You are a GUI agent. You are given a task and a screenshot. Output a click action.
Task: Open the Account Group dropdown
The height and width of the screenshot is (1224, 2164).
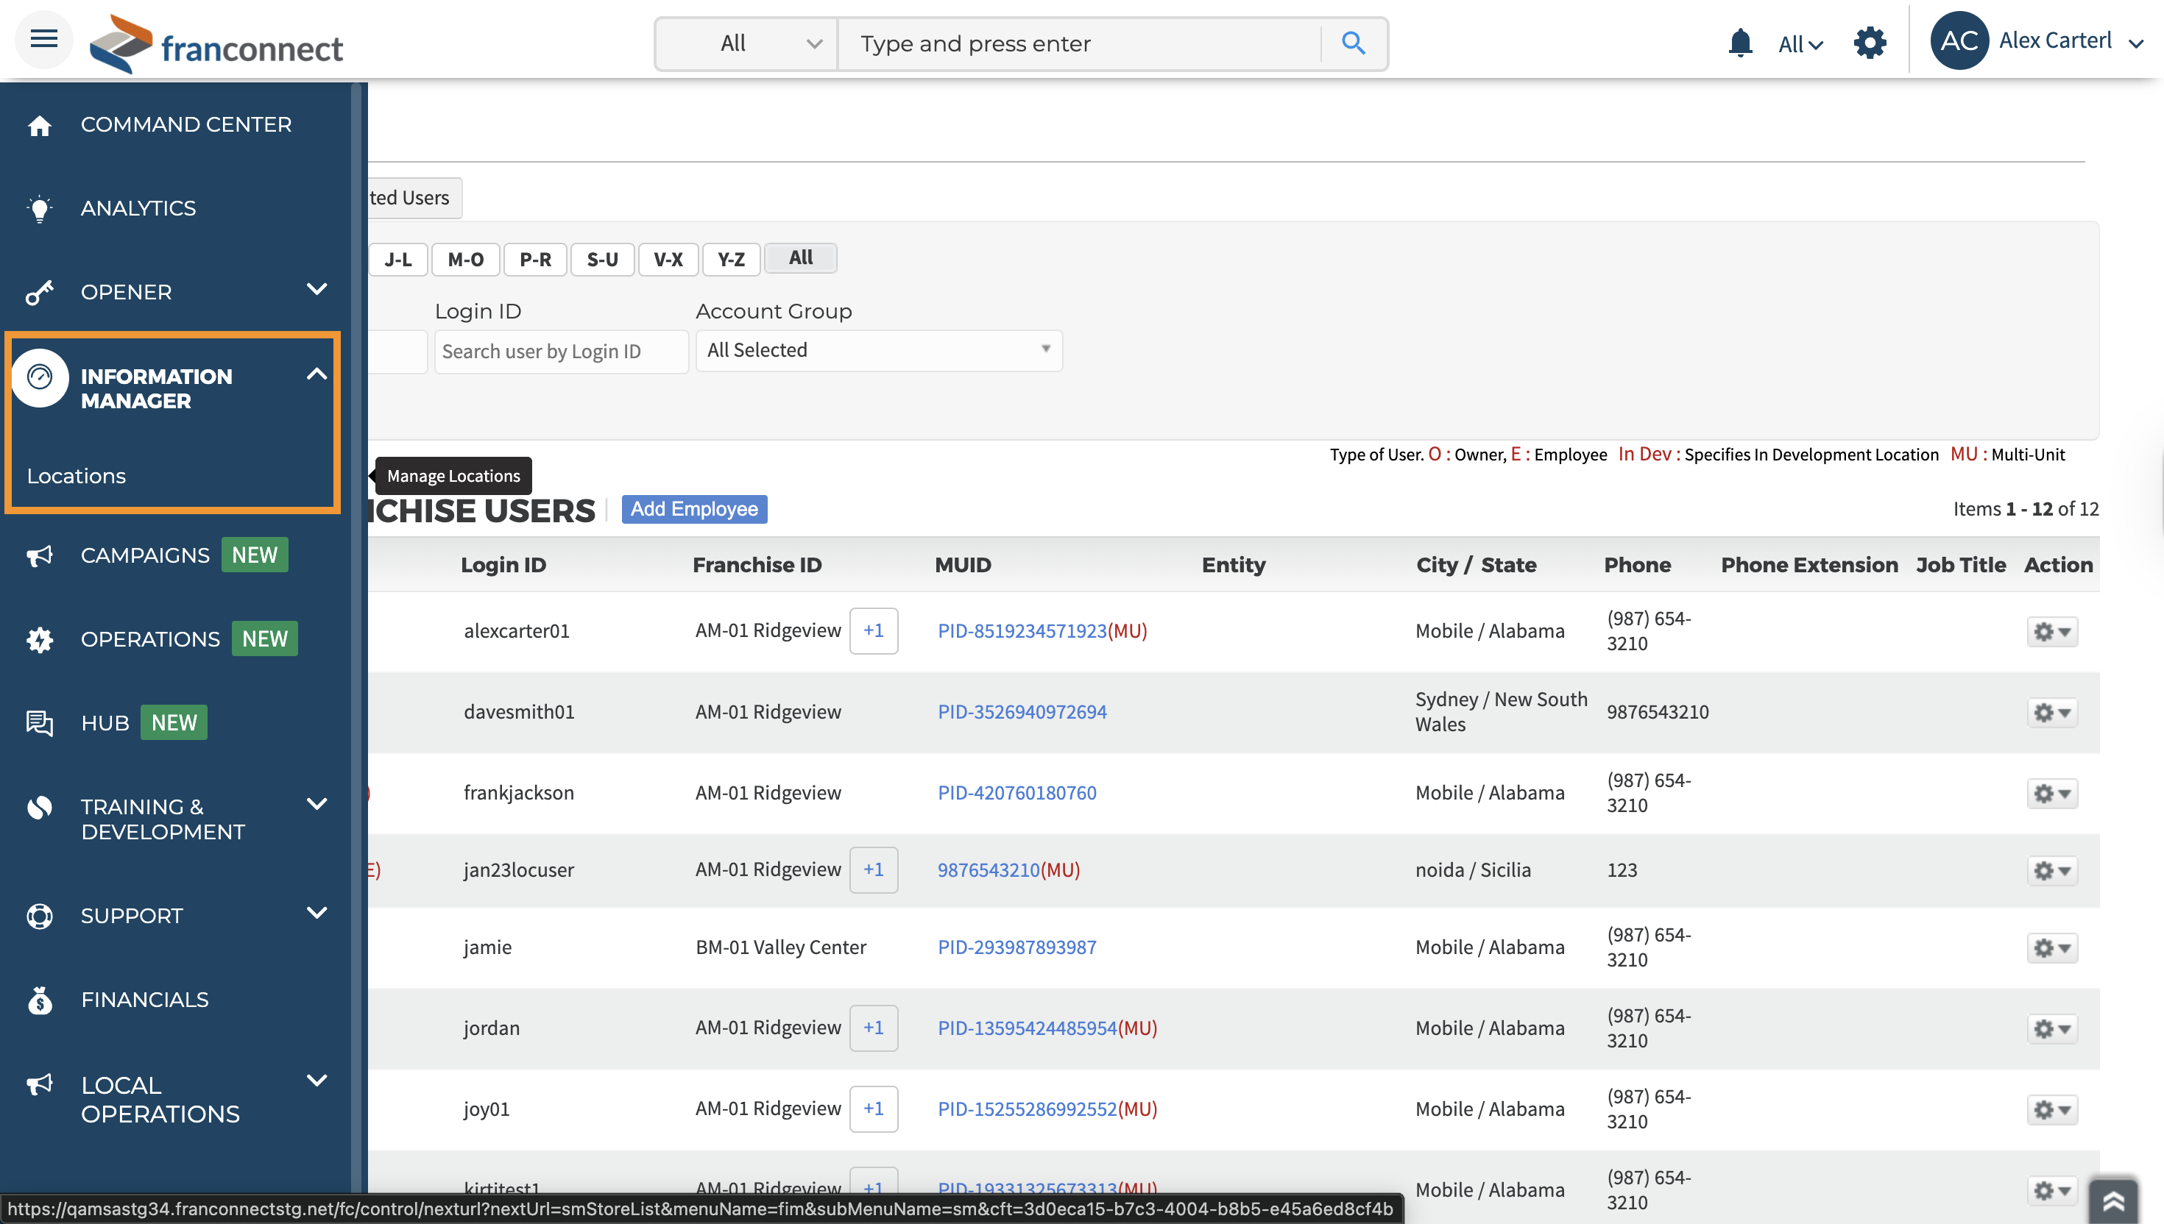pos(878,351)
